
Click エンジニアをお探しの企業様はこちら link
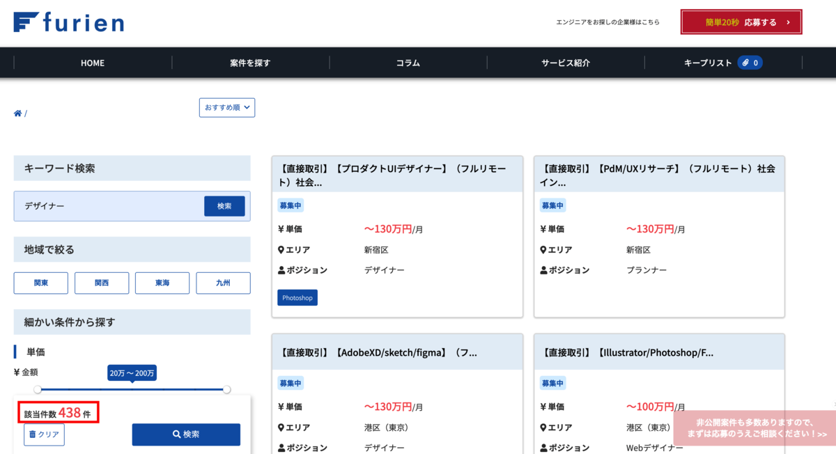pyautogui.click(x=607, y=22)
